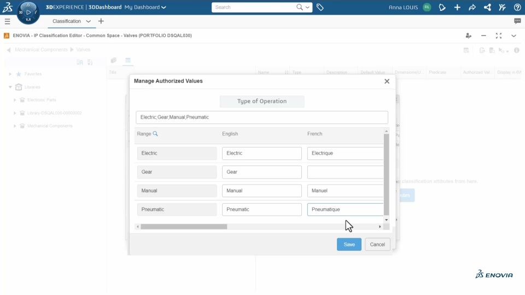Expand Library-DSQAL030-00000002 node
Image resolution: width=525 pixels, height=295 pixels.
click(15, 113)
